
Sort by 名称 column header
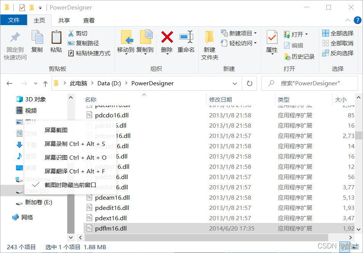(x=90, y=99)
